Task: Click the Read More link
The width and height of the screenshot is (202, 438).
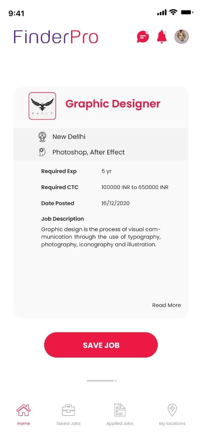Action: [x=166, y=305]
